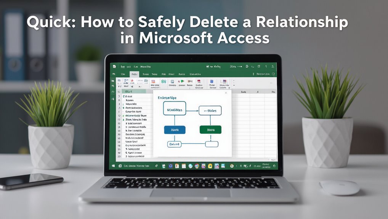The width and height of the screenshot is (388, 219).
Task: Click the red-orange table ribbon icon
Action: 153,82
